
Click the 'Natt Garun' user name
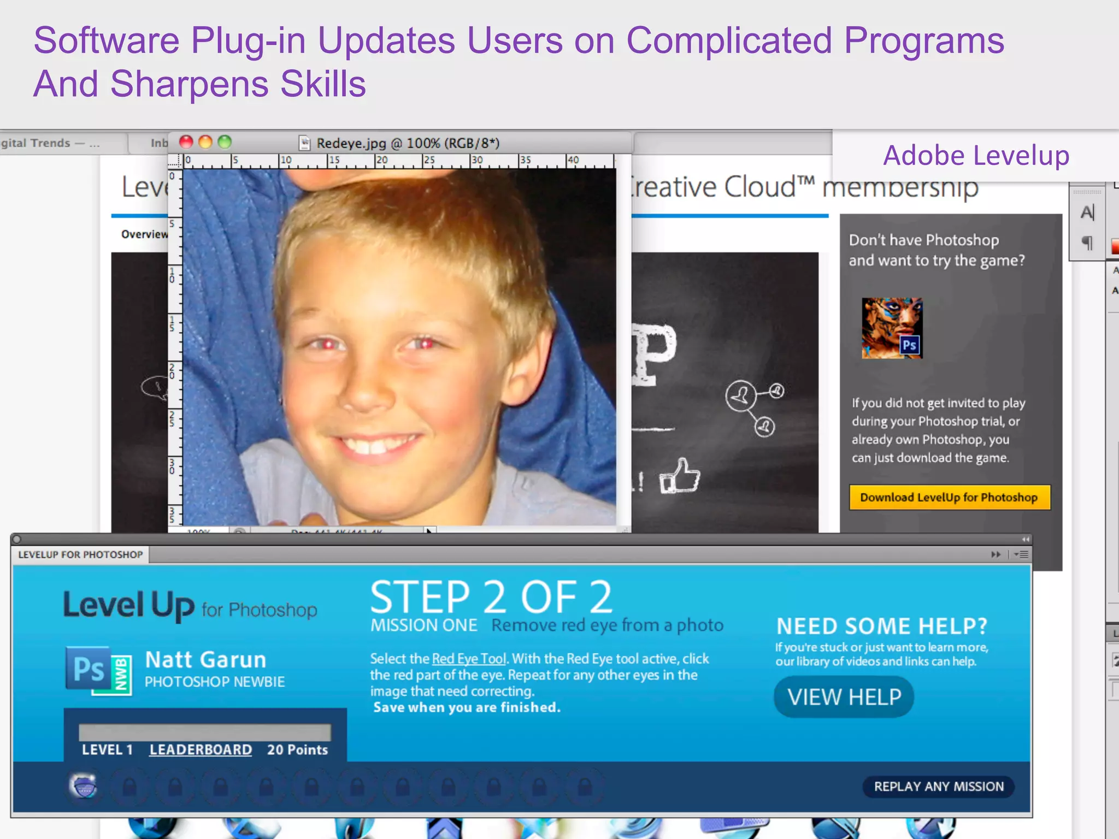205,660
